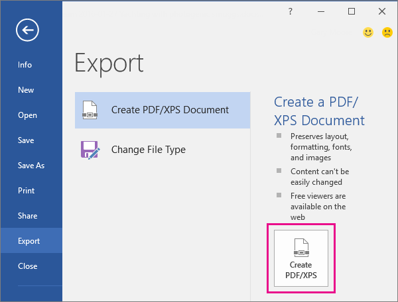
Task: Close the document via Close item
Action: tap(27, 266)
